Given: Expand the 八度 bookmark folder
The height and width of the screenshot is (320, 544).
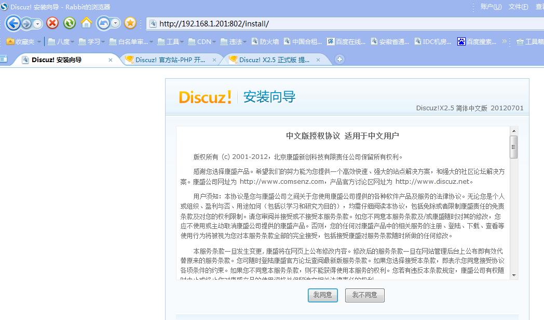Looking at the screenshot, I should 61,41.
